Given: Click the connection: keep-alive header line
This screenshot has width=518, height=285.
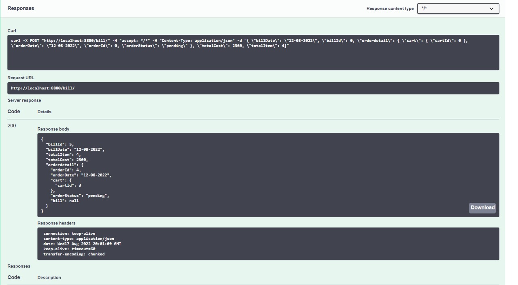Looking at the screenshot, I should tap(69, 234).
